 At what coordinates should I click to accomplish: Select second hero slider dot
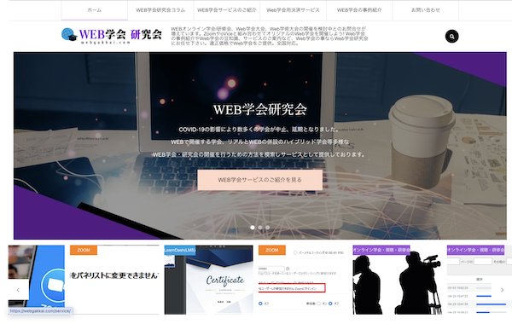[260, 228]
